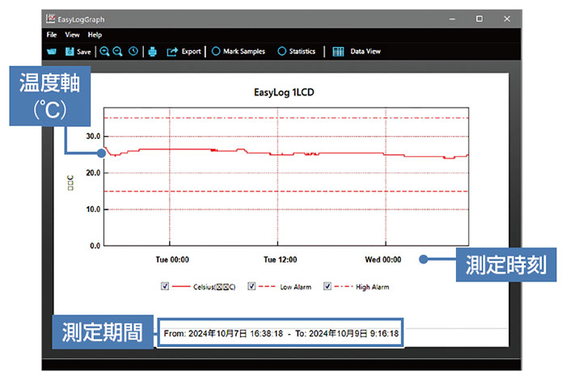Click the 0.0 temperature axis label

(x=95, y=246)
